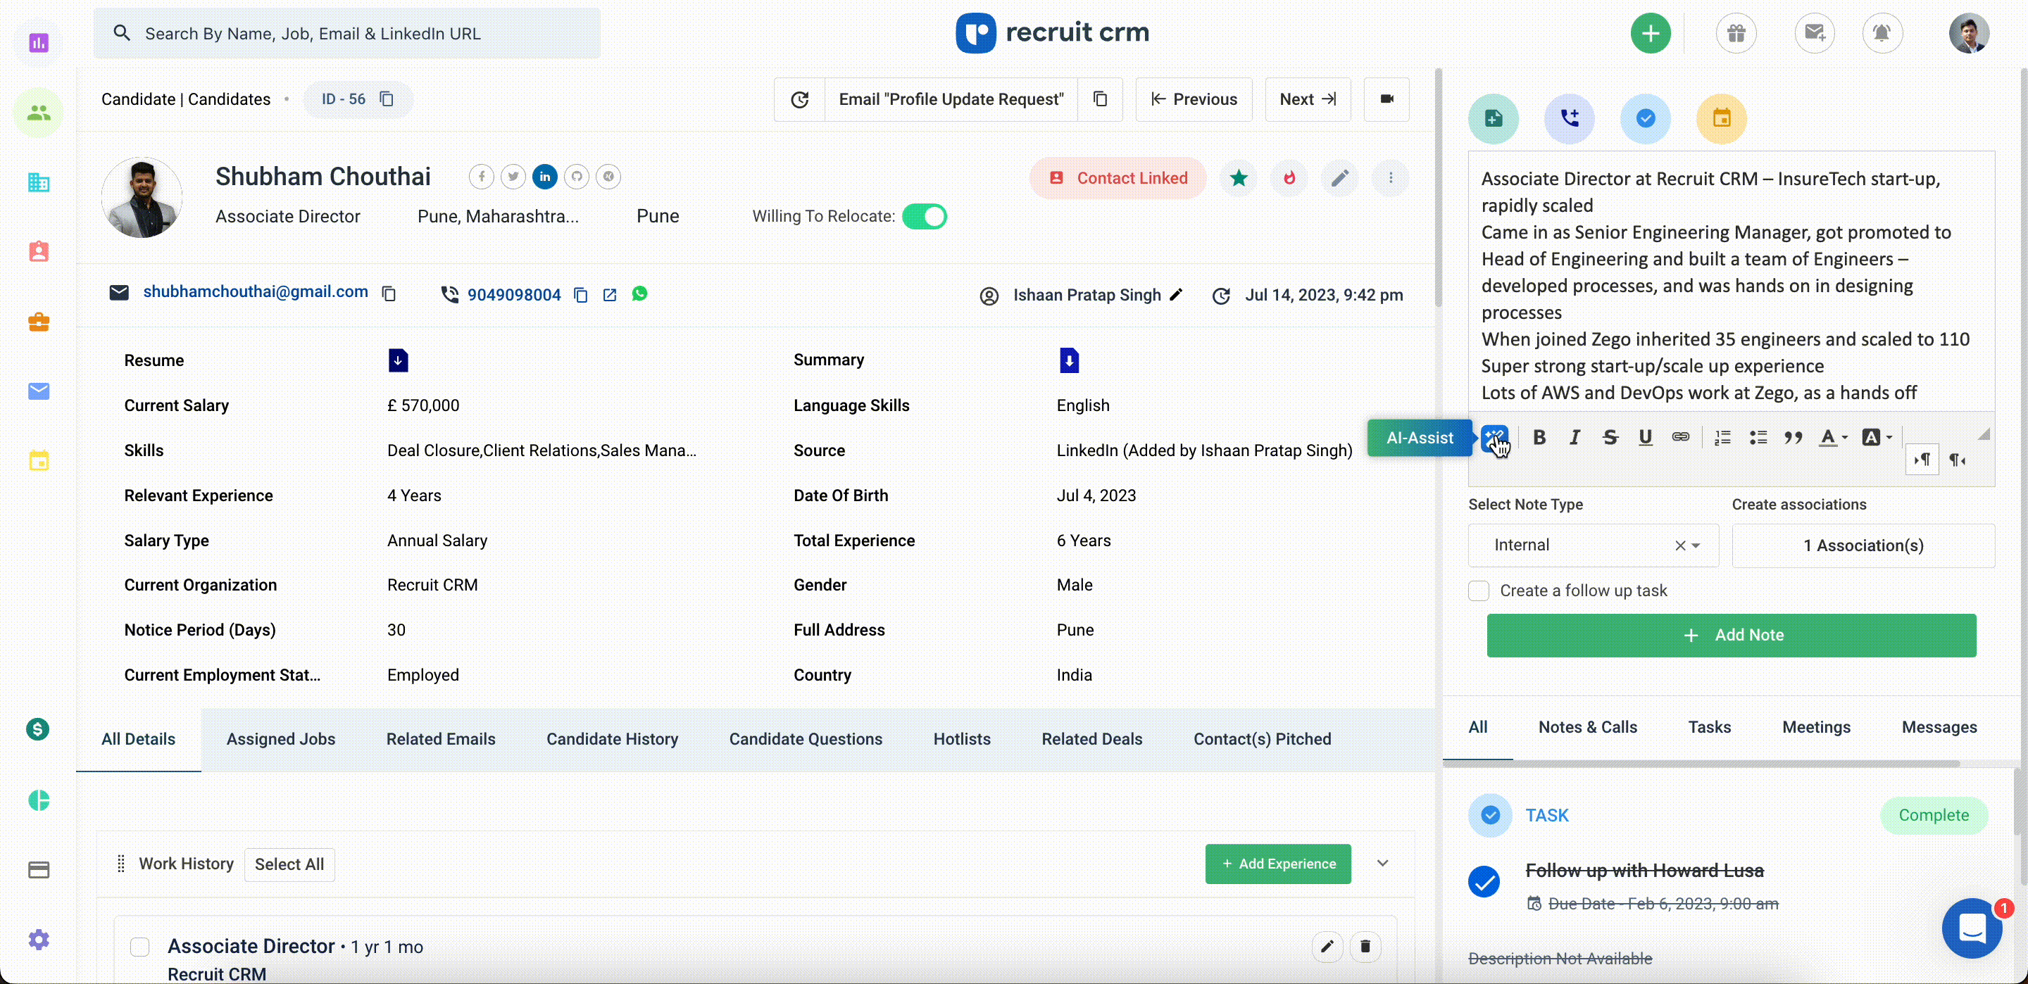Screen dimensions: 2028x984
Task: Click the email address input field
Action: [255, 291]
